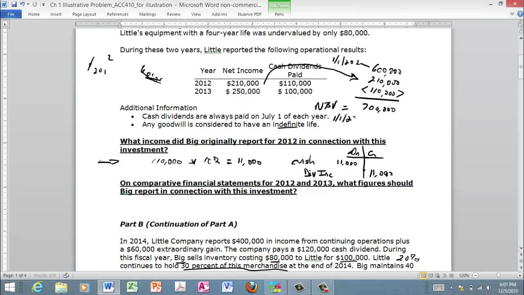Open the Mailings tab
This screenshot has height=295, width=524.
pos(147,14)
